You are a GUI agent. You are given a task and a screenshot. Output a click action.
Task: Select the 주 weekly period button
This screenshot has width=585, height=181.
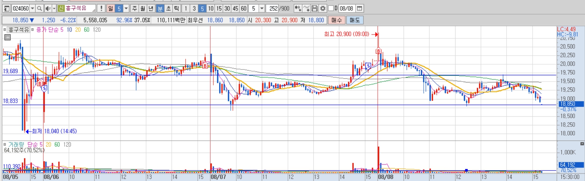coord(135,8)
